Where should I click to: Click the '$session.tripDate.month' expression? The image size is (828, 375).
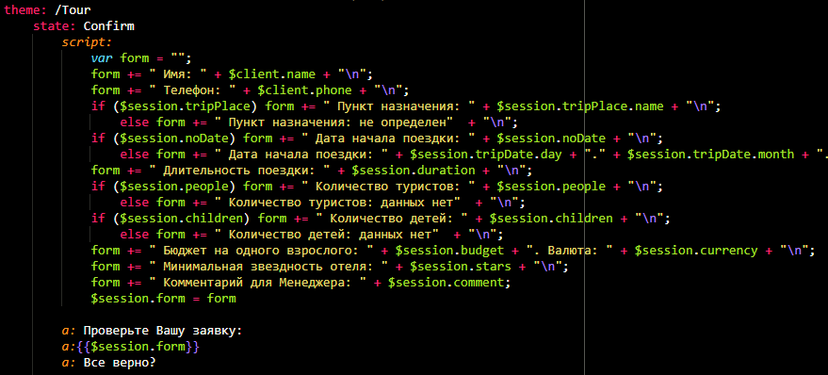(x=710, y=155)
